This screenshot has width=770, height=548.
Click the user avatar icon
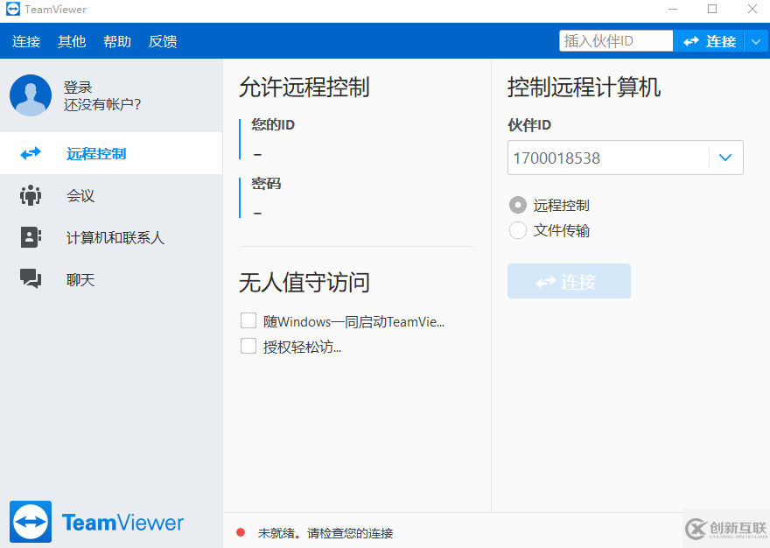pos(31,95)
